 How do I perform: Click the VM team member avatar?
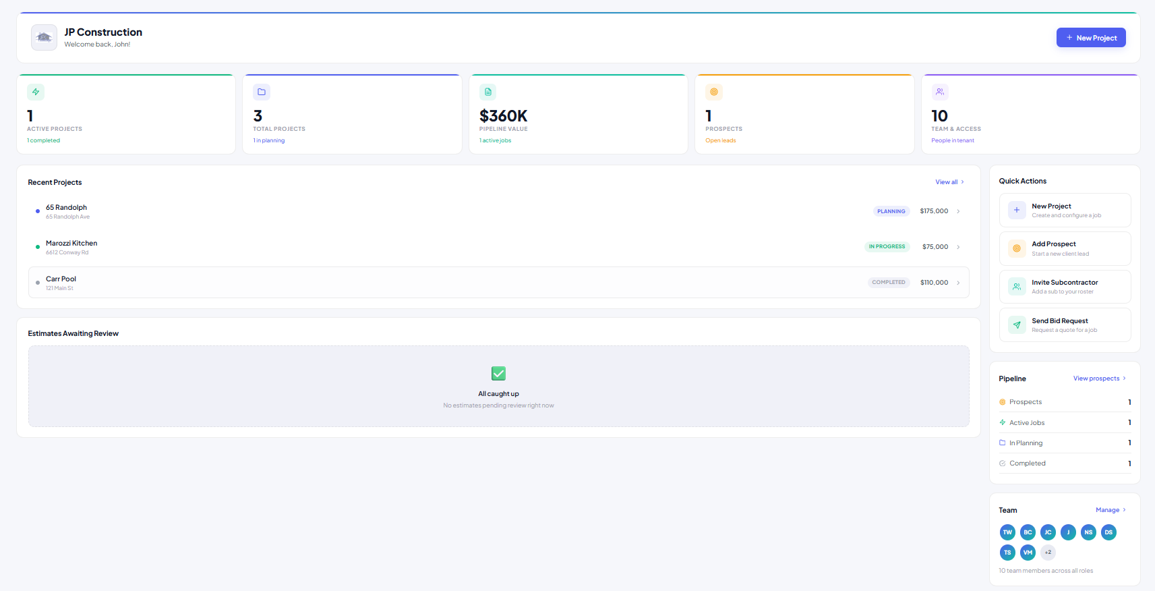coord(1028,553)
